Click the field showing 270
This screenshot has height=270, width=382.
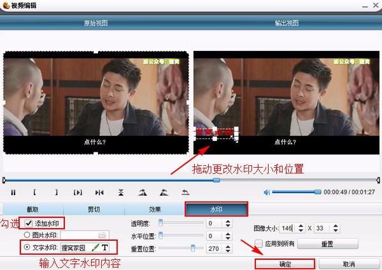(x=215, y=248)
